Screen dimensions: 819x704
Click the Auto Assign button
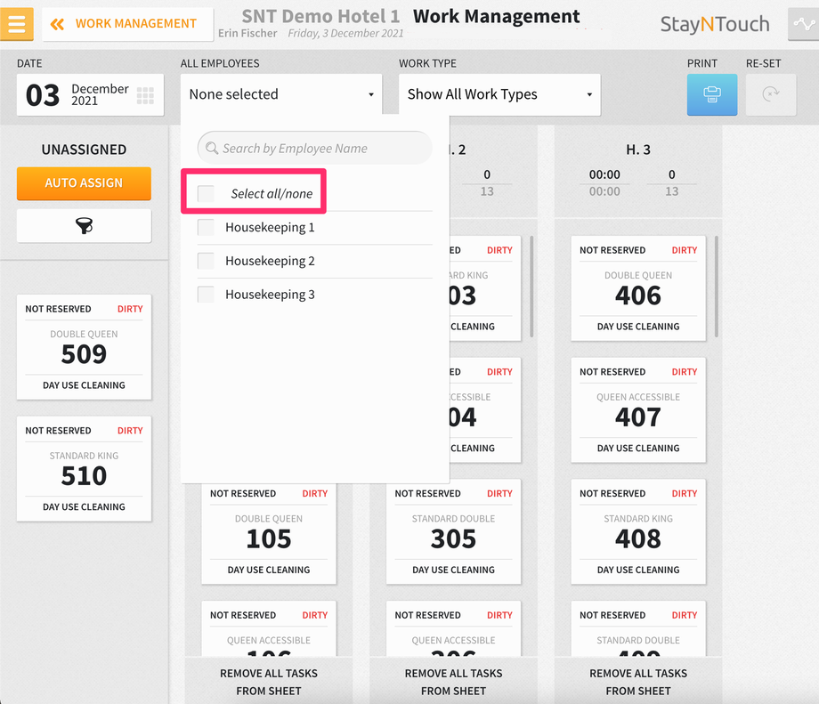(x=84, y=183)
